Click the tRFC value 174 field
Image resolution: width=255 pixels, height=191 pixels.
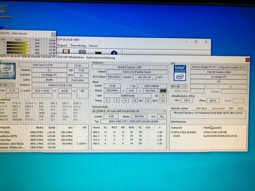[x=163, y=101]
